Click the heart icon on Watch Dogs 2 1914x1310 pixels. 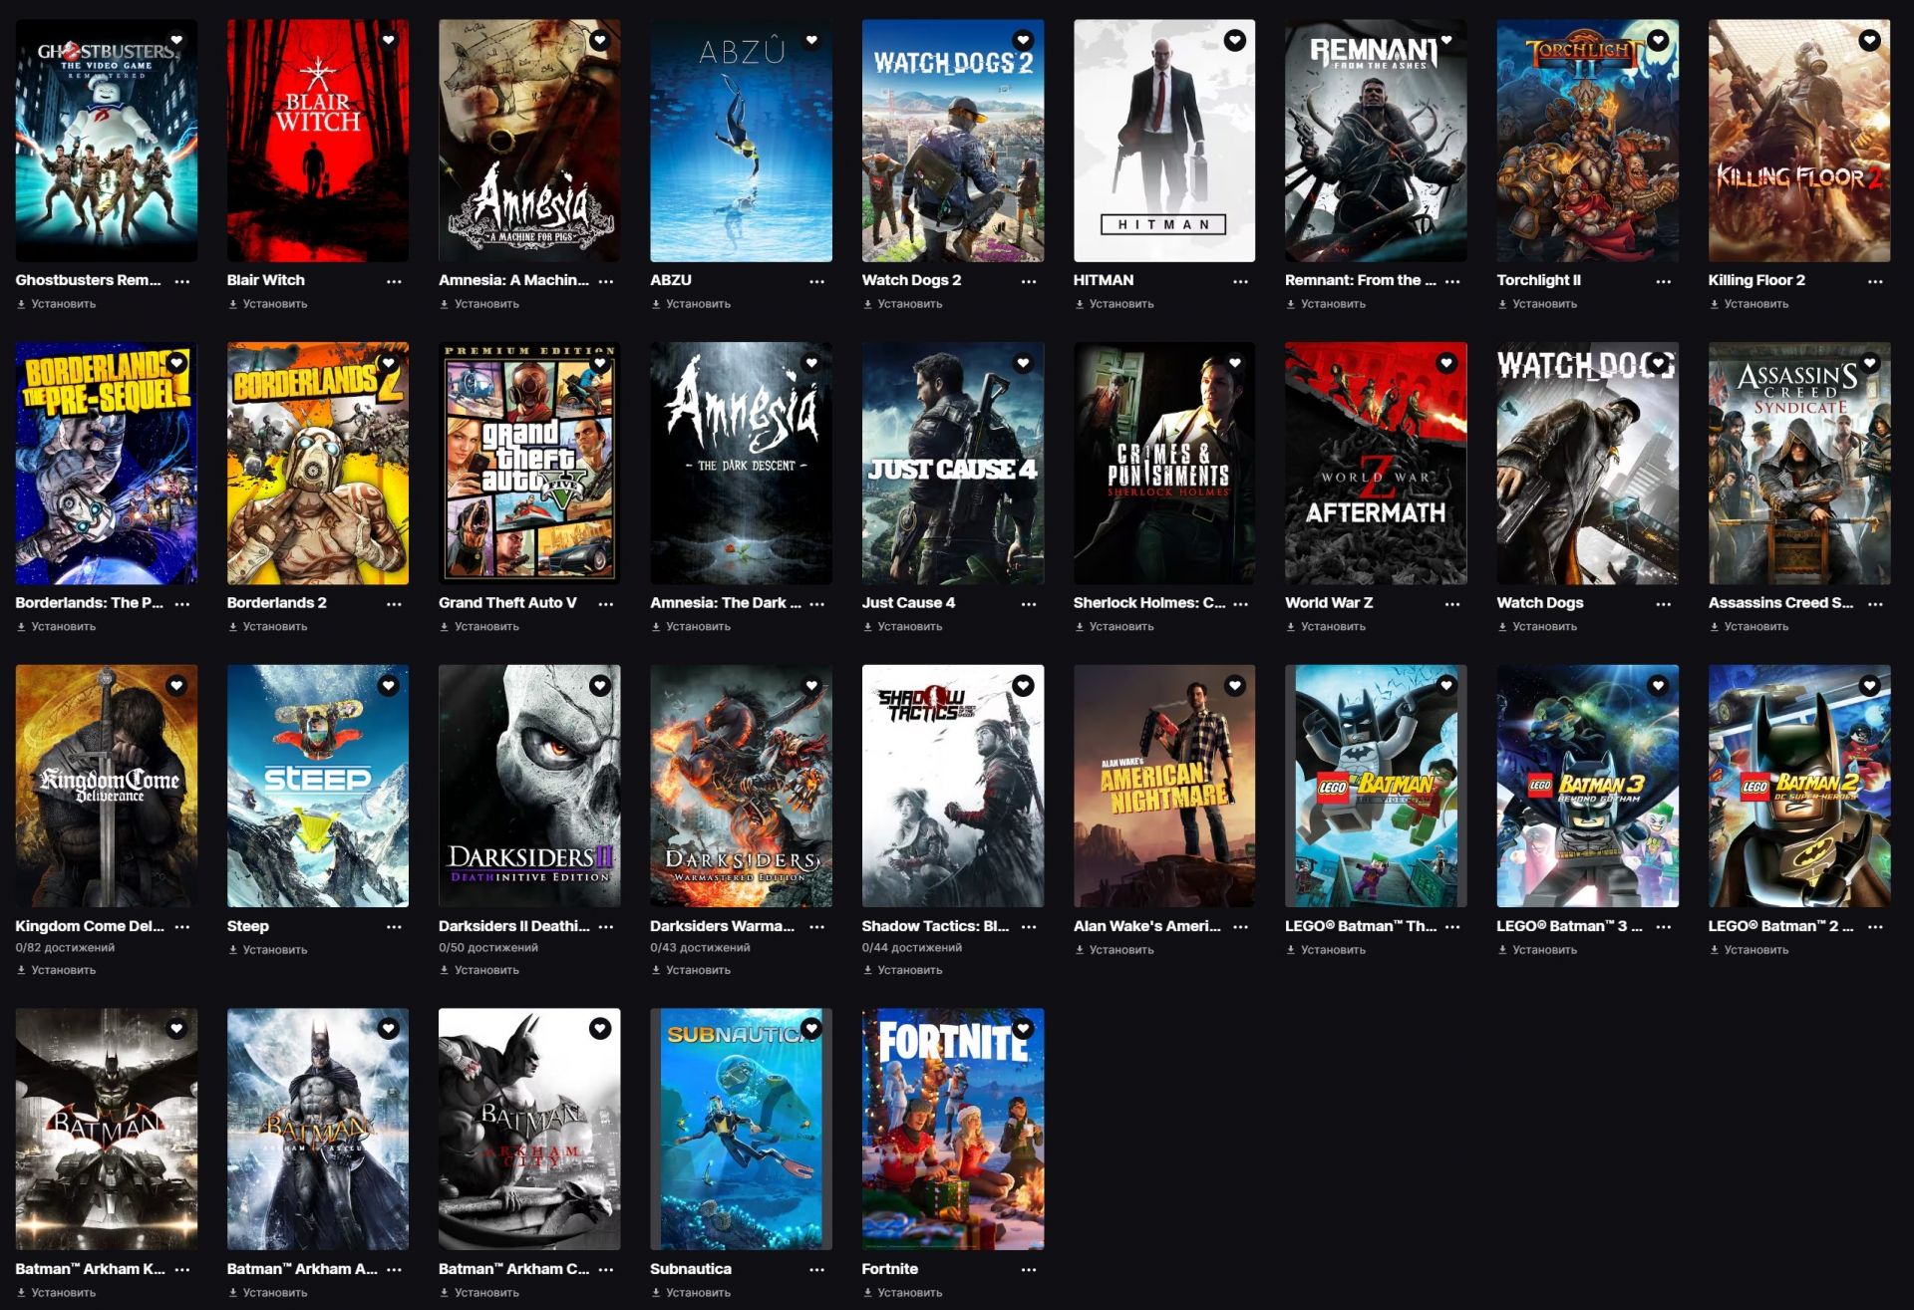1023,40
